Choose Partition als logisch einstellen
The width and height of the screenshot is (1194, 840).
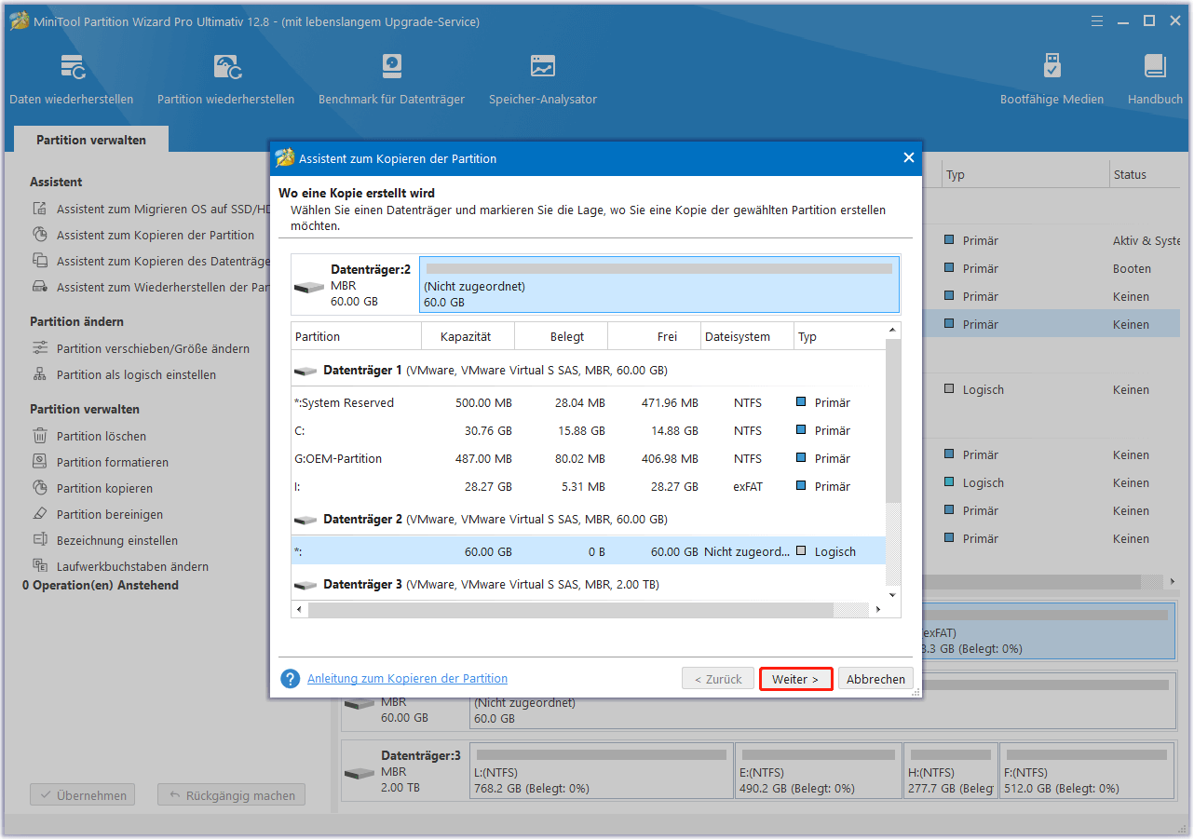125,375
